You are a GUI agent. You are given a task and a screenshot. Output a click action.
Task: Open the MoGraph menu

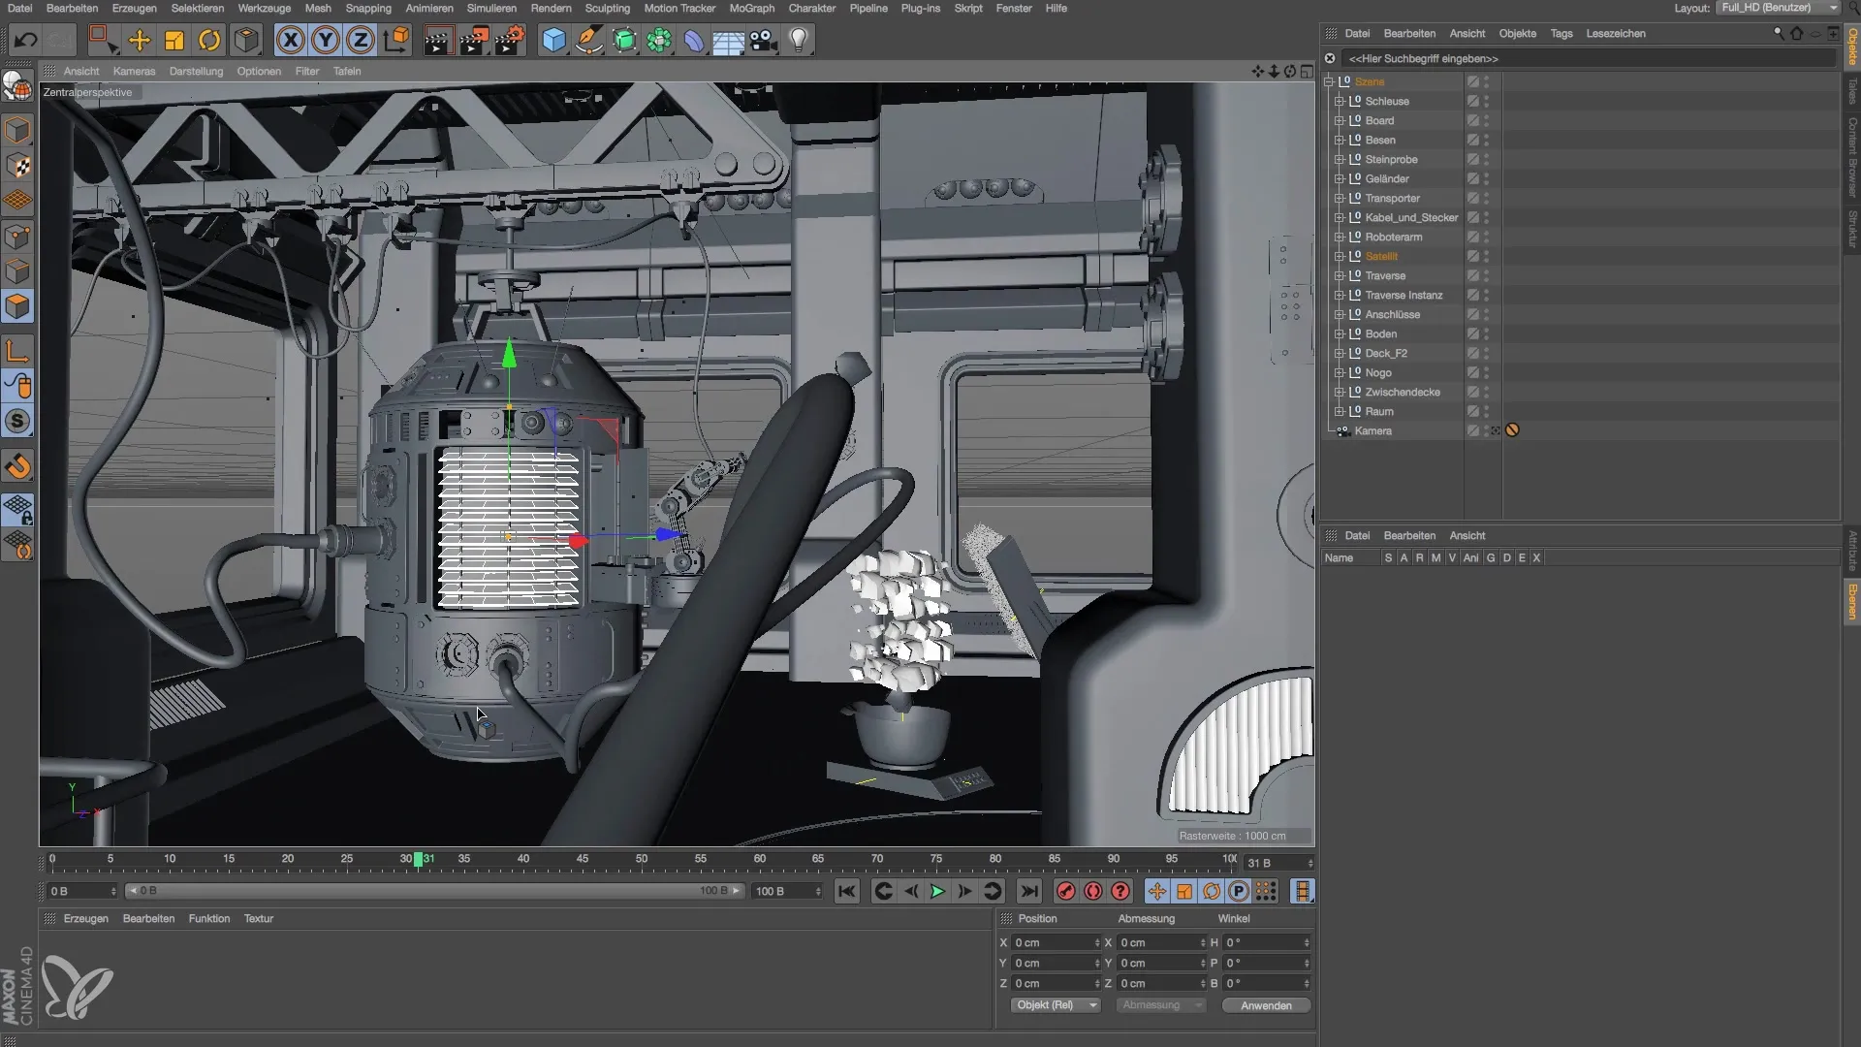[x=751, y=8]
